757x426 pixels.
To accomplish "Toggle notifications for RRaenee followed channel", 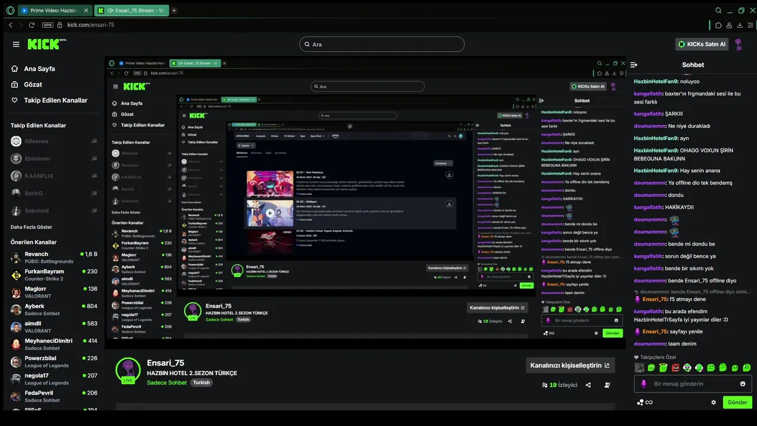I will (x=94, y=141).
